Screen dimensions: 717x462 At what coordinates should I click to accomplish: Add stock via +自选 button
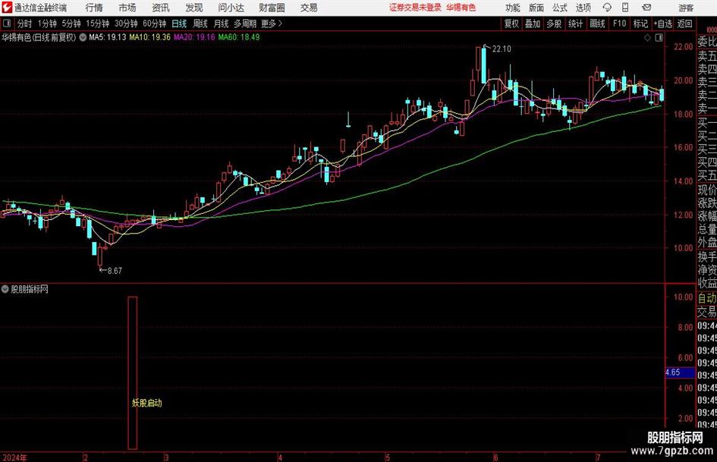662,24
